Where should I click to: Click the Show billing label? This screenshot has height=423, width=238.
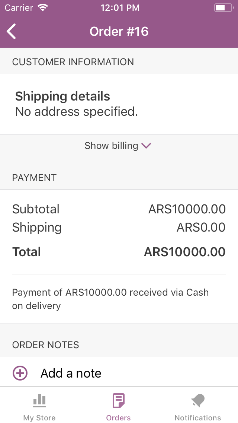[111, 146]
